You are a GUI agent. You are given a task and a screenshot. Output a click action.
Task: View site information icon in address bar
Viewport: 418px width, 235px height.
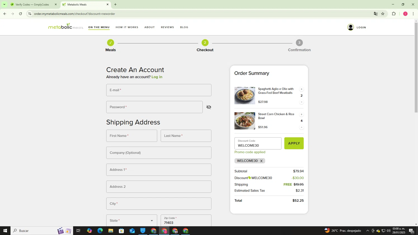[x=30, y=14]
